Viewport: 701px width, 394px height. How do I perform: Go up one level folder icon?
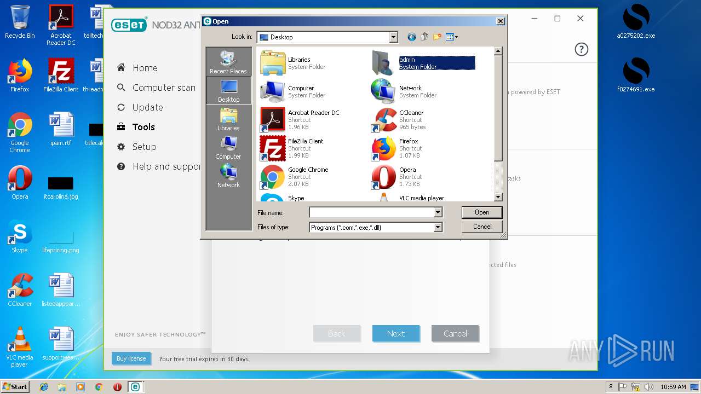[x=424, y=37]
